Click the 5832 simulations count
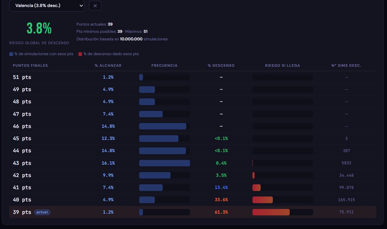Screen dimensions: 387x229 coord(346,163)
